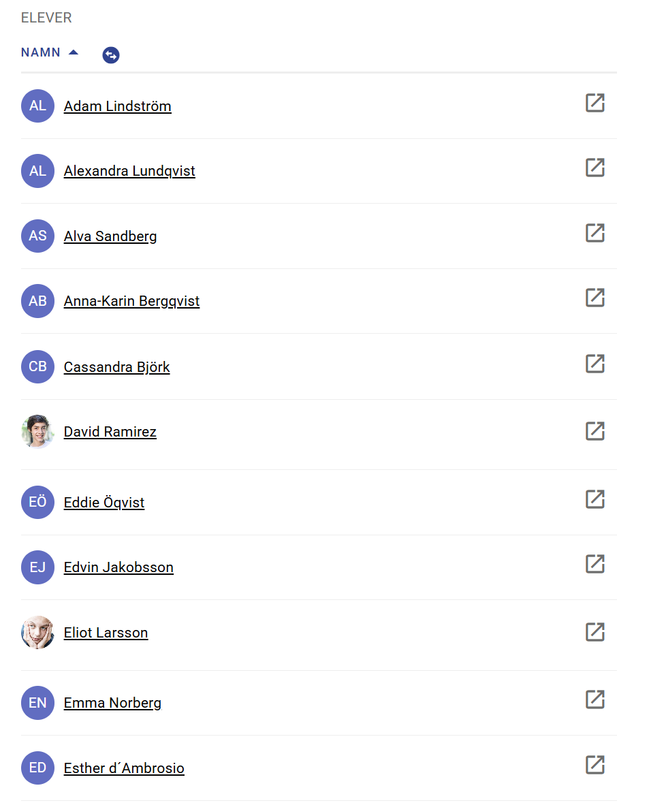The width and height of the screenshot is (649, 803).
Task: Click the swap name order icon
Action: point(111,55)
